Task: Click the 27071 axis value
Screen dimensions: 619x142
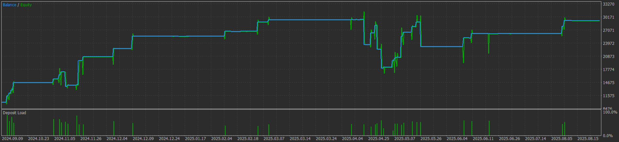Action: tap(609, 30)
